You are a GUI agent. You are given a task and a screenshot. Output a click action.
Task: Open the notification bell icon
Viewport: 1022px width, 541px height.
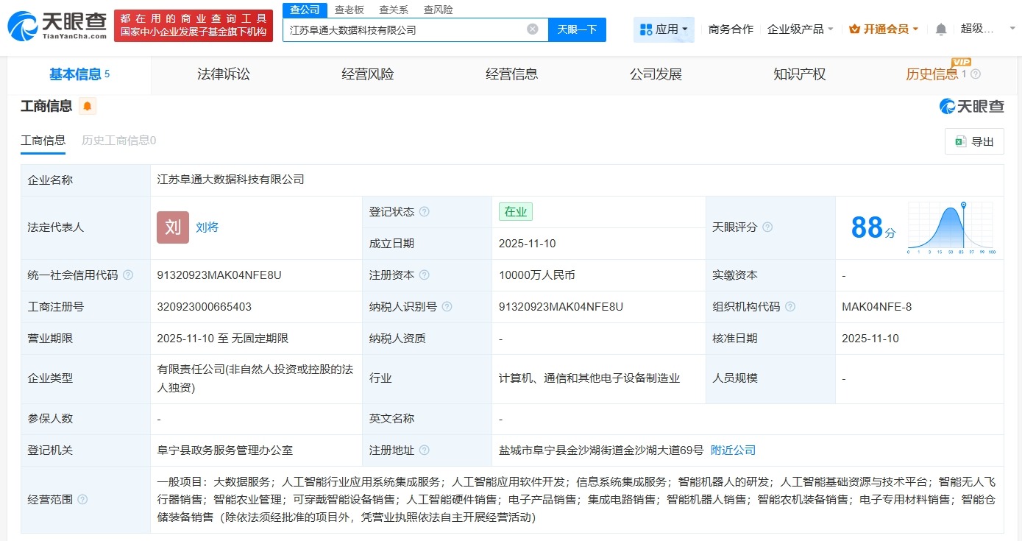[940, 28]
